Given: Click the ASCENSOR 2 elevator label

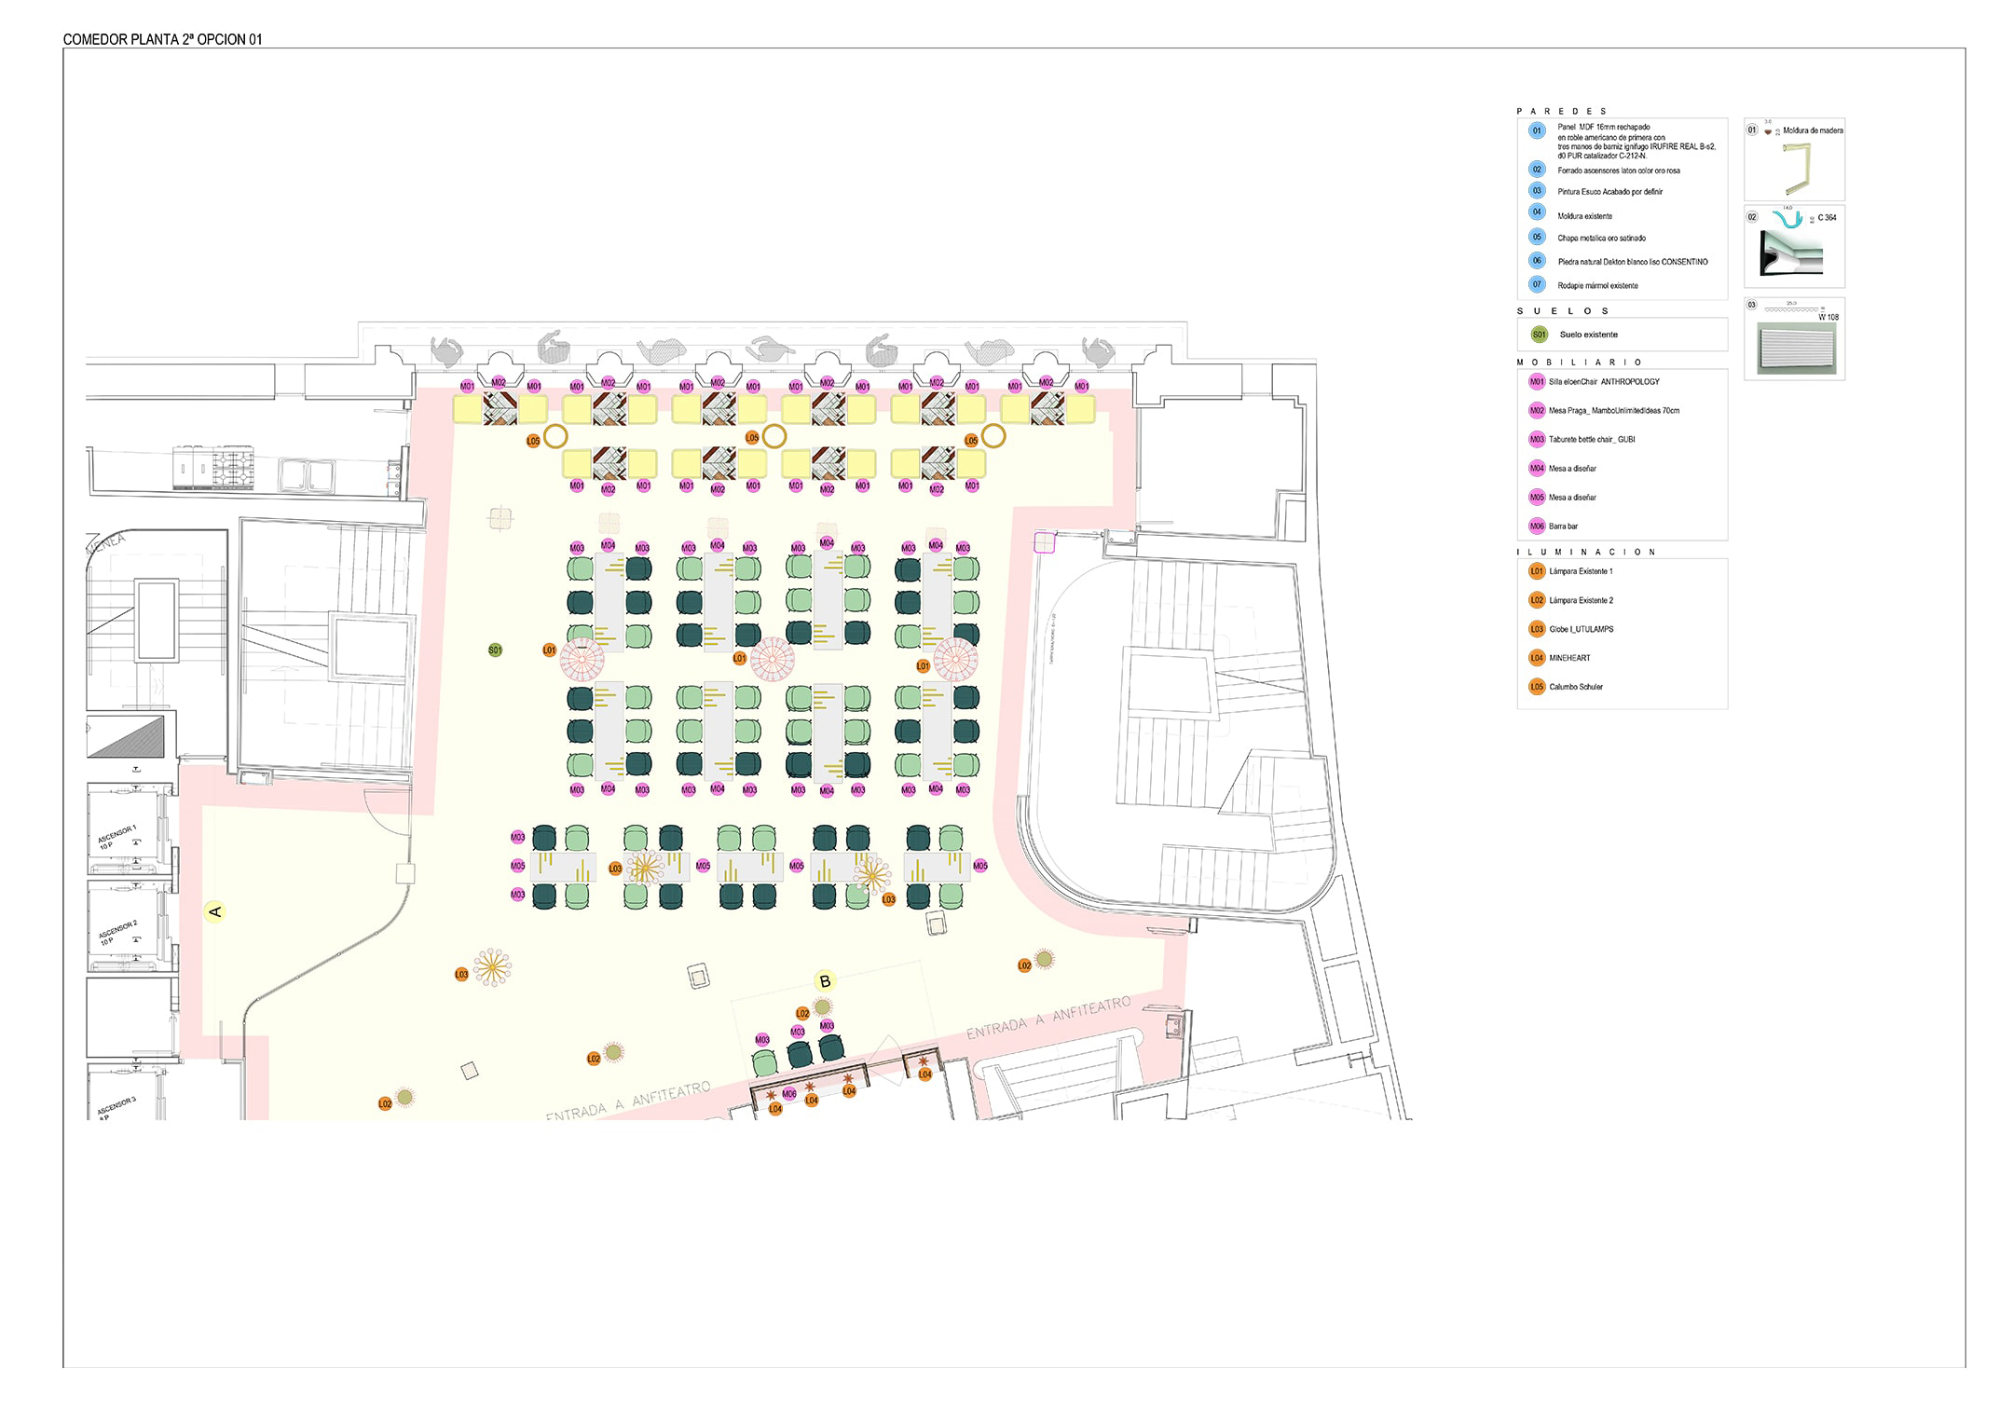Looking at the screenshot, I should pyautogui.click(x=117, y=931).
